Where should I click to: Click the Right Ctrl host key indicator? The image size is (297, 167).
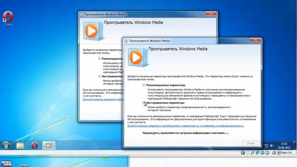click(x=285, y=153)
